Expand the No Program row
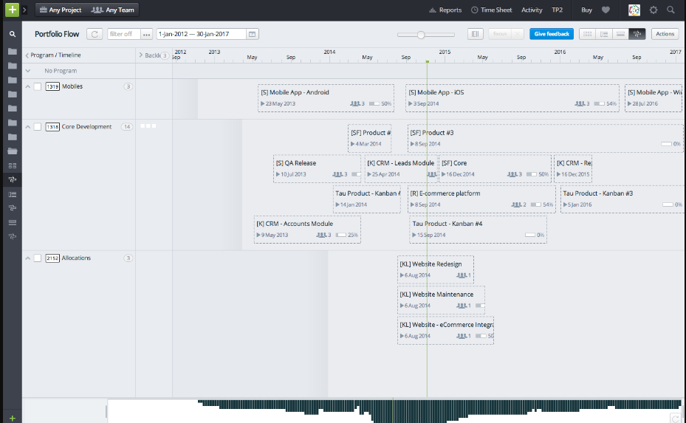The height and width of the screenshot is (423, 686). 28,71
